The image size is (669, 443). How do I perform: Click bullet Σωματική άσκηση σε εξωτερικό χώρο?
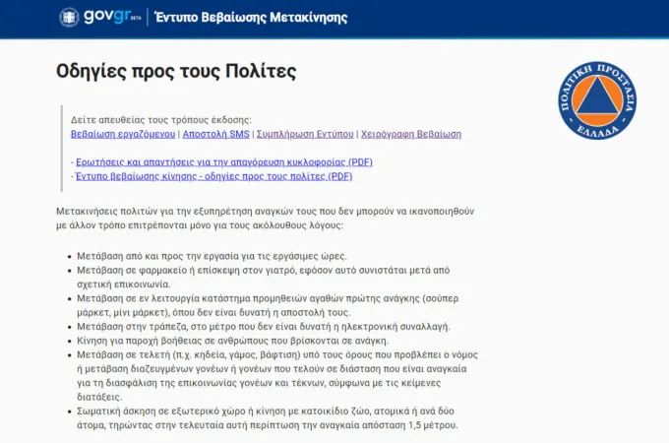[x=267, y=418]
